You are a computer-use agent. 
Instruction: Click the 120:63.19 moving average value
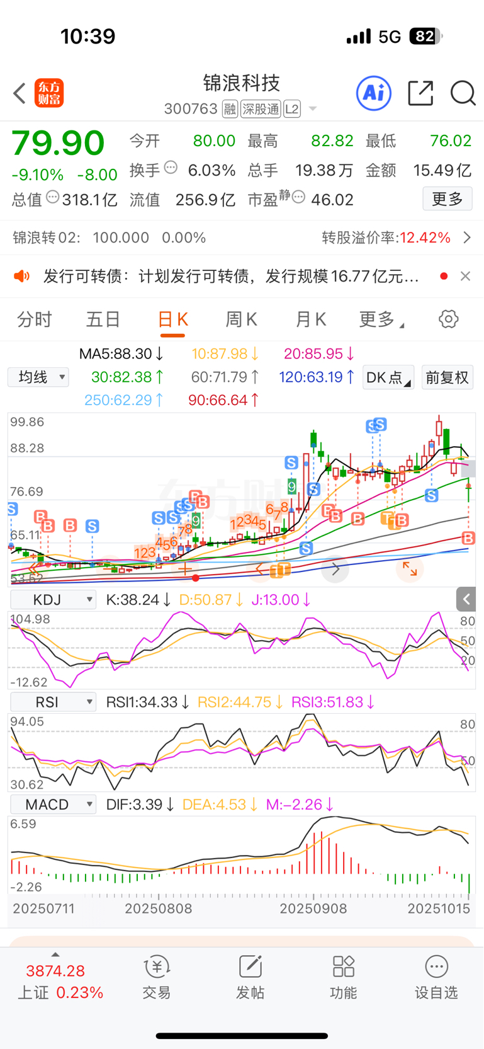coord(317,377)
